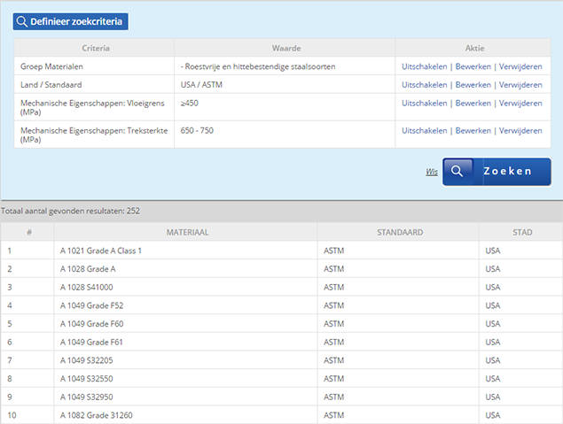Click the Mechanische Eigenschappen: Vloeigrens (MPa) cell
Image resolution: width=563 pixels, height=424 pixels.
[94, 107]
